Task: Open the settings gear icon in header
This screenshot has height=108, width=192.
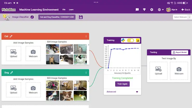Action: pos(152,10)
